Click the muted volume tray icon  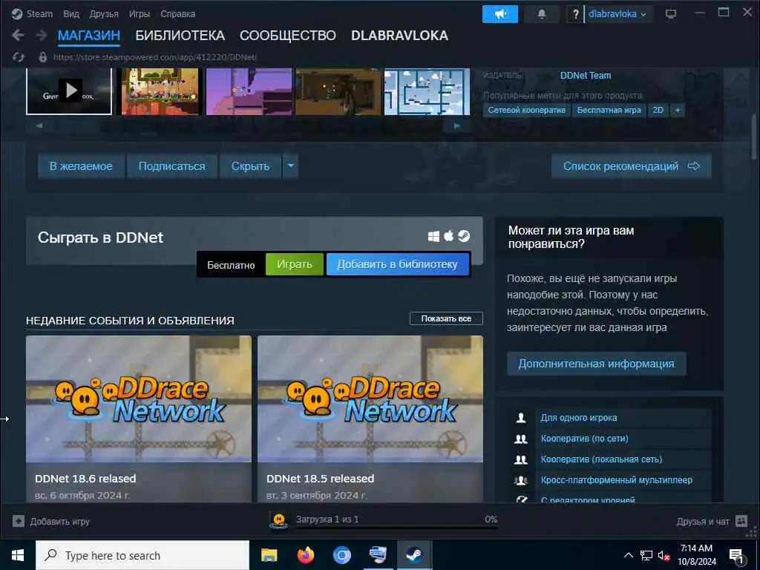click(664, 555)
